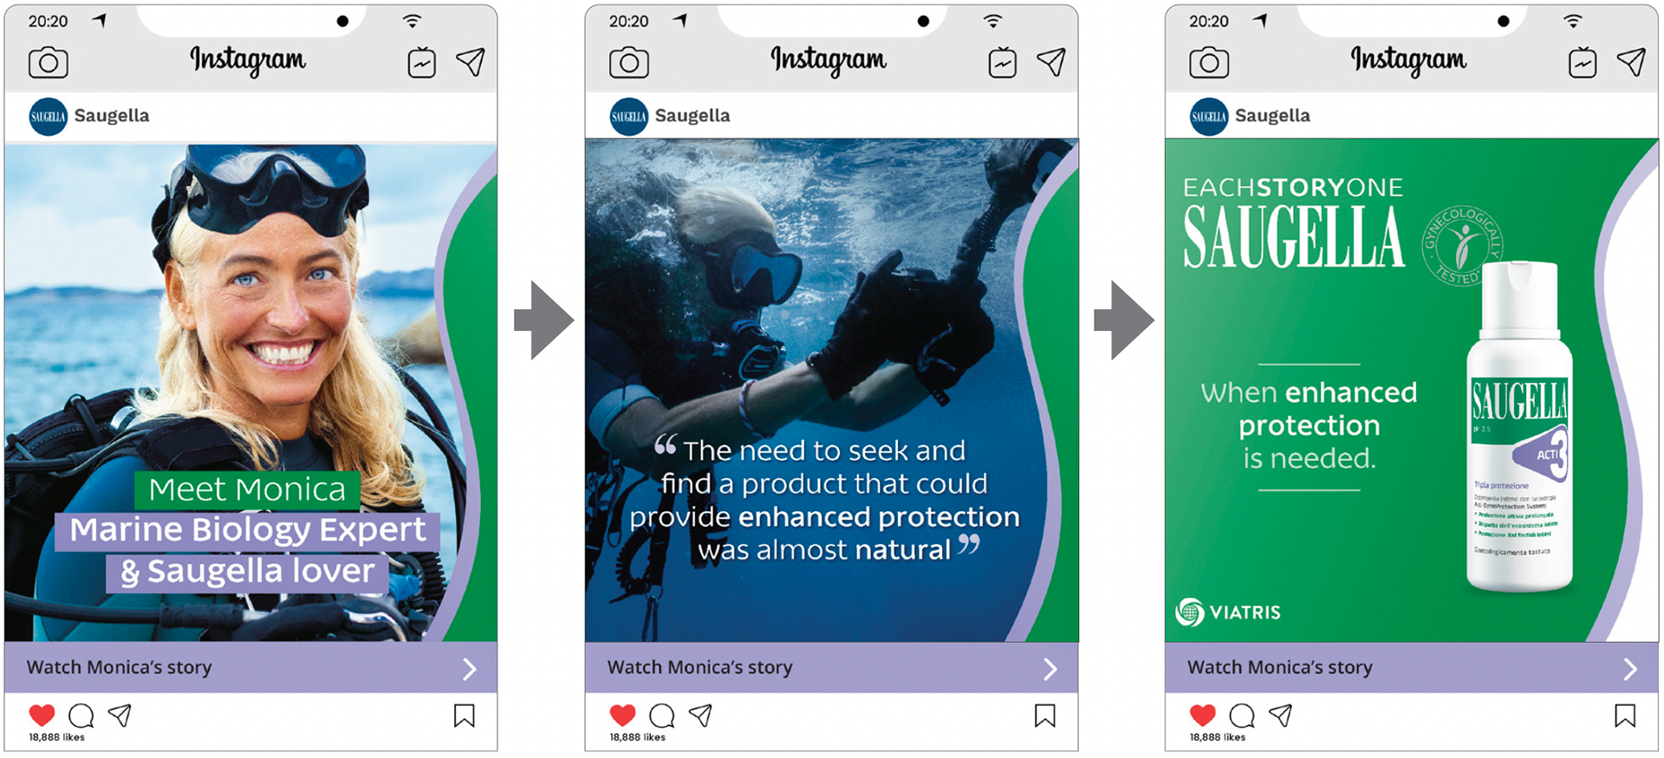The height and width of the screenshot is (758, 1664).
Task: Bookmark the Saugella product post
Action: (1625, 716)
